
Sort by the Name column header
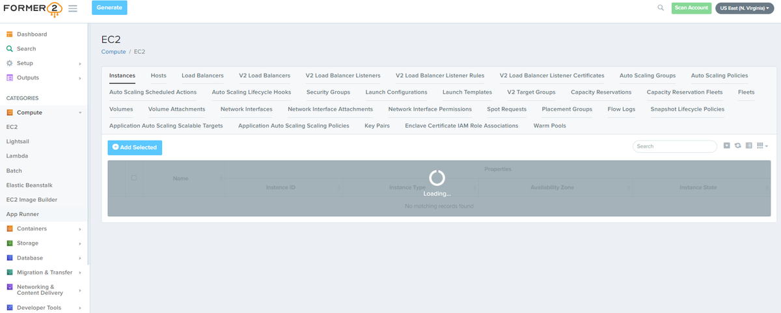[x=180, y=178]
